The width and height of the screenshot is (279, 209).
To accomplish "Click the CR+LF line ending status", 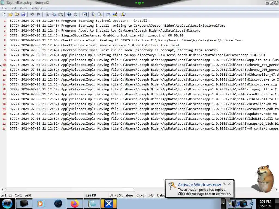I will 141,195.
